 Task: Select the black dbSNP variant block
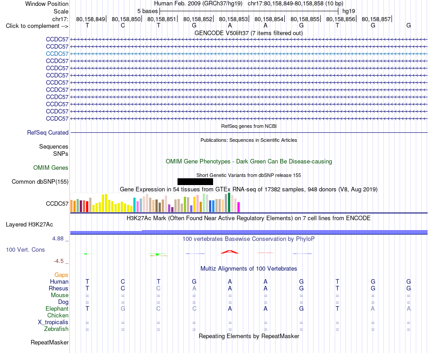(195, 181)
